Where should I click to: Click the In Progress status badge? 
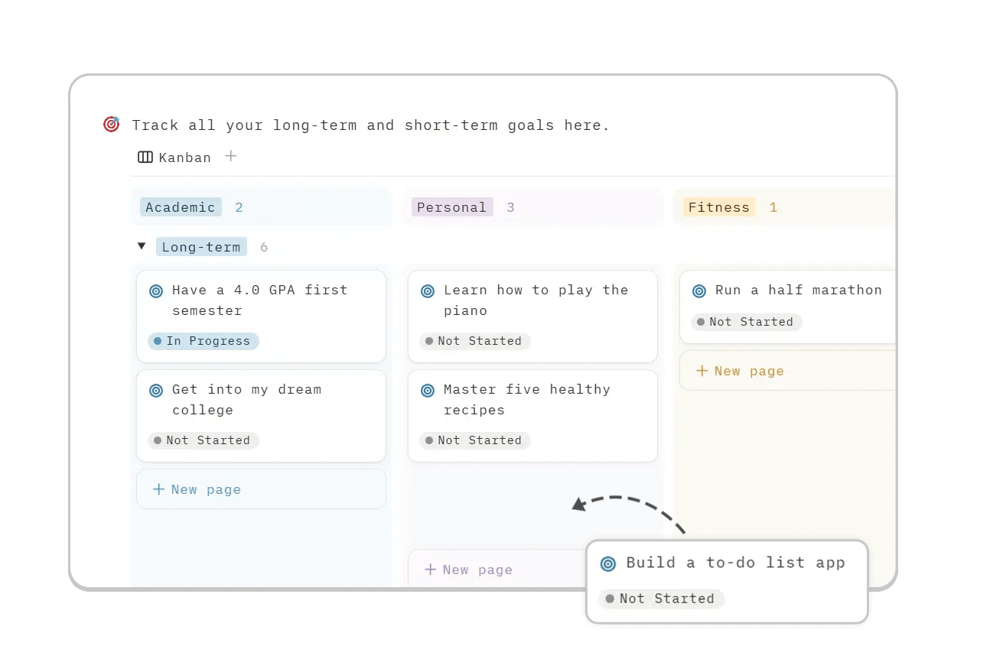tap(203, 341)
